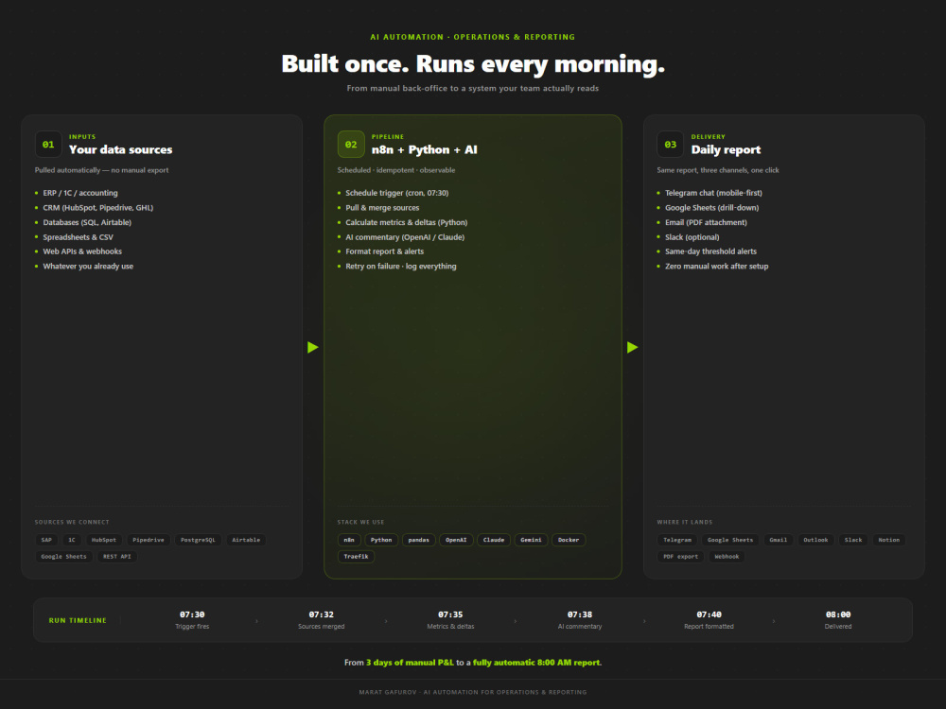Select the Claude stack chip

[494, 540]
